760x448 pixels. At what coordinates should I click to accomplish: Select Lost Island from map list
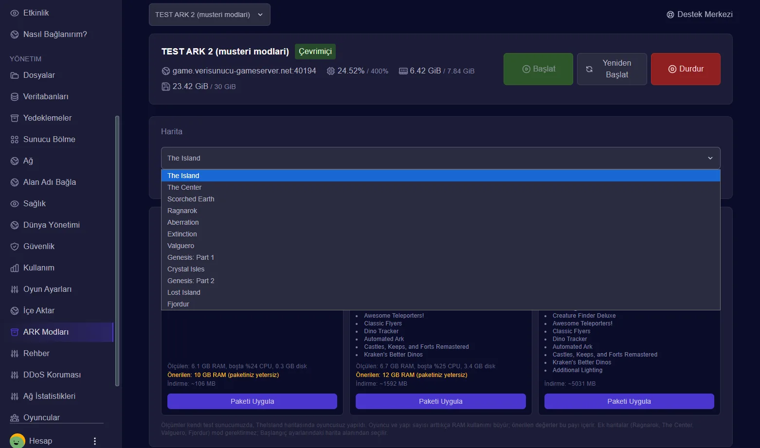(x=441, y=292)
